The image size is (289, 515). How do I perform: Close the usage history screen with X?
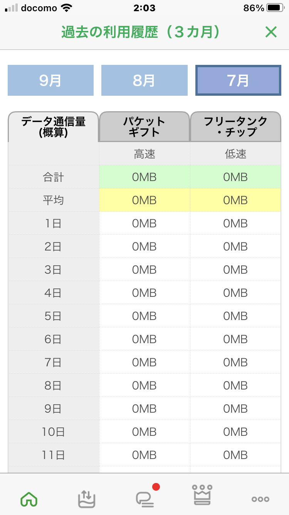[271, 32]
